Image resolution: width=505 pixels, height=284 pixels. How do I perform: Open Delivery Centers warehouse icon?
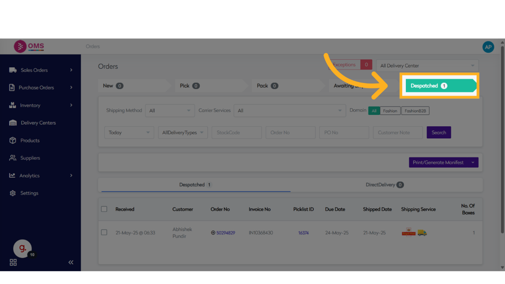pos(13,123)
